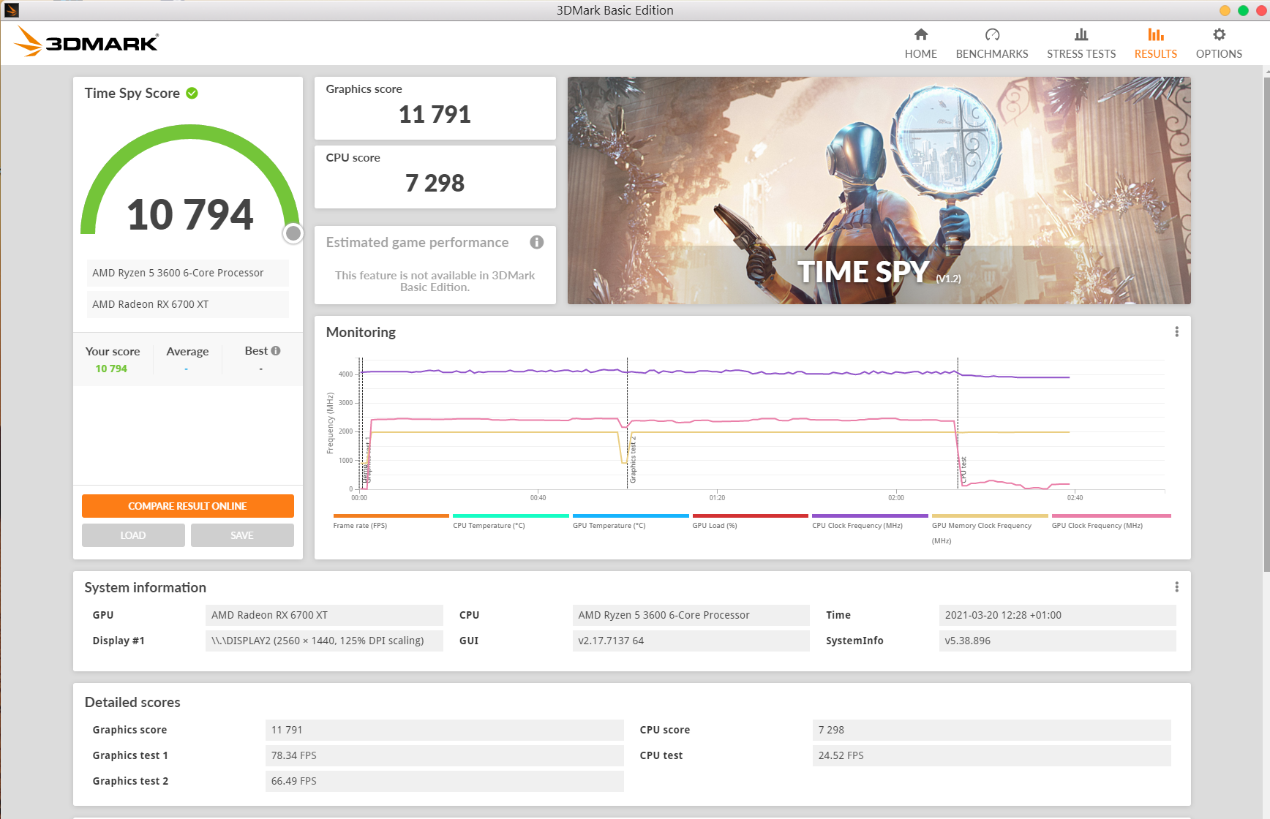Click the Time value 2021-03-20 12:28
Image resolution: width=1270 pixels, height=819 pixels.
[1058, 615]
